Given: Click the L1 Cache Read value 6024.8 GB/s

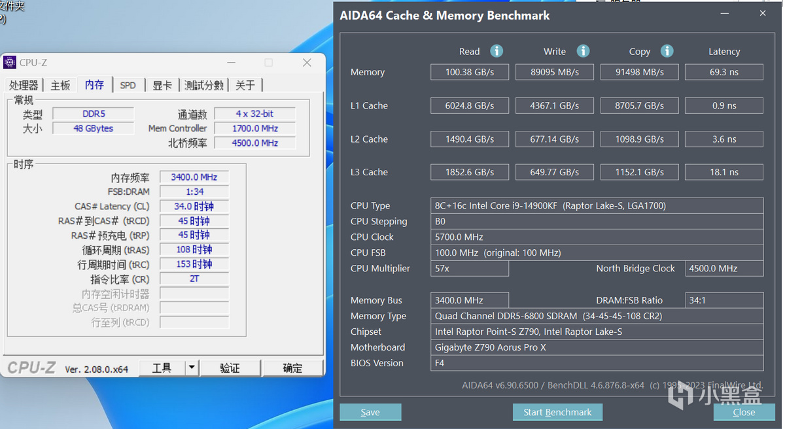Looking at the screenshot, I should [470, 105].
